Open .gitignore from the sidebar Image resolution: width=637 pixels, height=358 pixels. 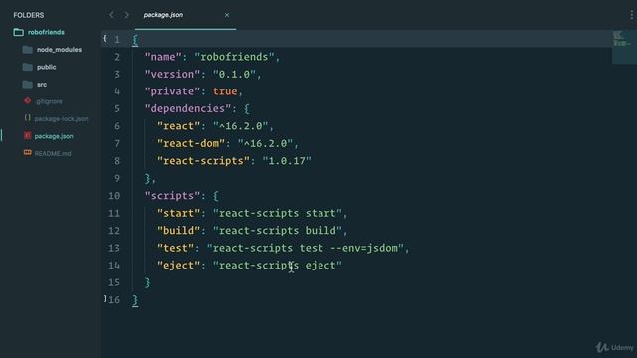point(49,101)
